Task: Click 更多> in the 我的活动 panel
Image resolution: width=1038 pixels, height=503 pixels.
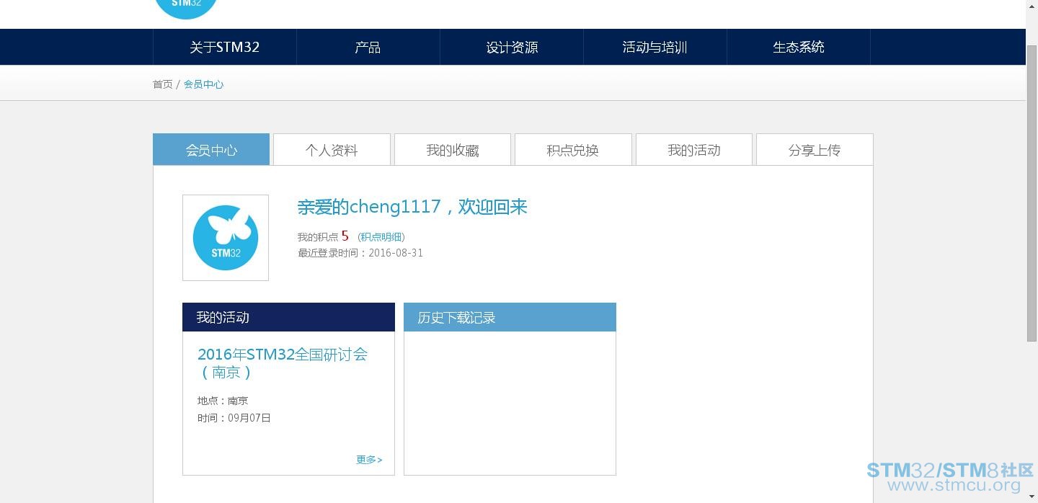Action: [x=369, y=460]
